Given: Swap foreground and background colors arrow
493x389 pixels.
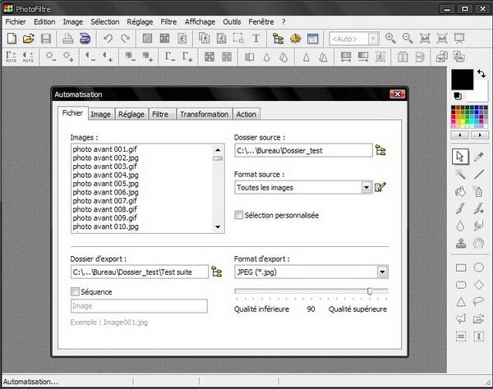Looking at the screenshot, I should coord(481,74).
